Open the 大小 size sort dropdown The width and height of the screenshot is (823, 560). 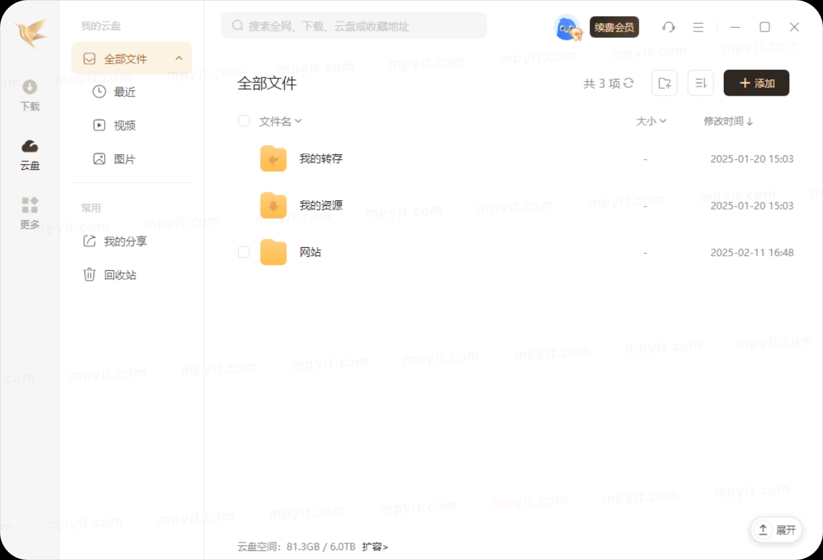[x=651, y=121]
